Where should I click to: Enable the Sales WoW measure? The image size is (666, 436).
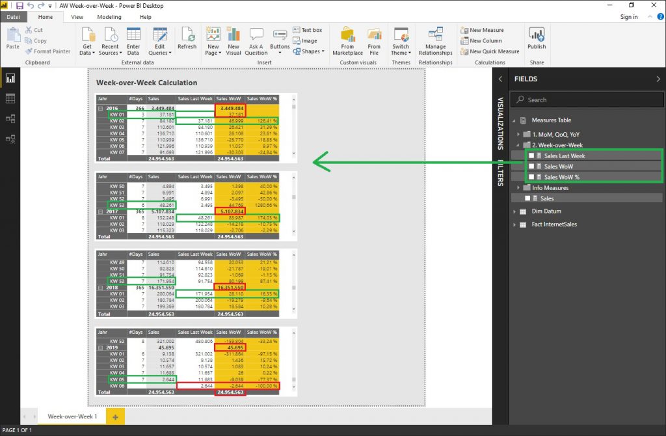[x=531, y=167]
